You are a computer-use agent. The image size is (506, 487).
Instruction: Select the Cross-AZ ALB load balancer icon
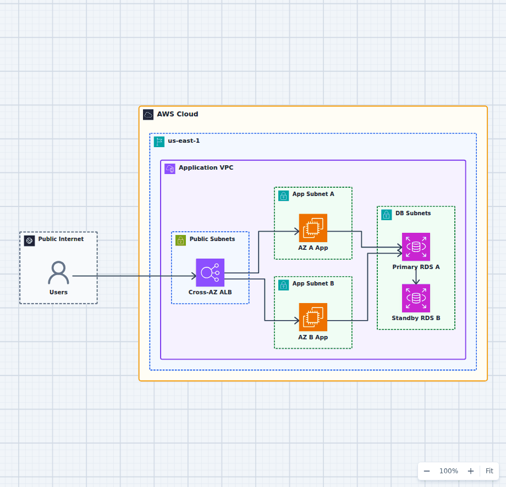pyautogui.click(x=210, y=272)
